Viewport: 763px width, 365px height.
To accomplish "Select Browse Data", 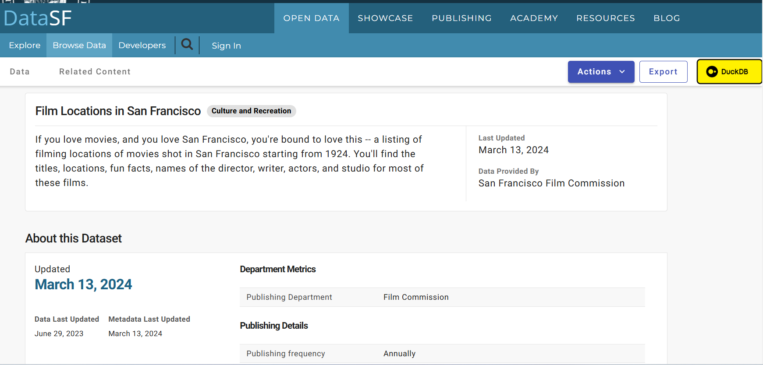I will coord(79,46).
